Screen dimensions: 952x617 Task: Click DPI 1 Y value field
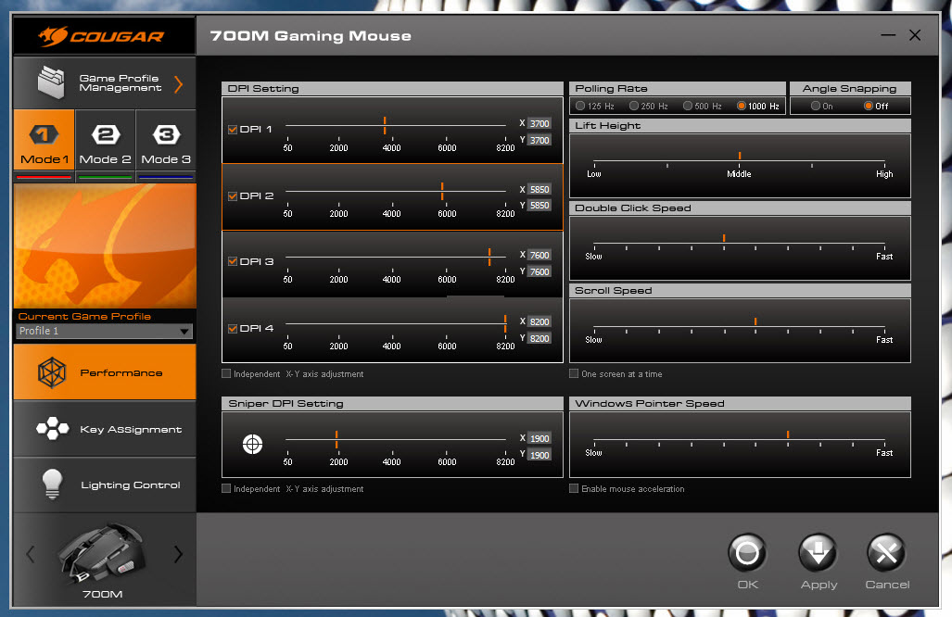pos(539,140)
